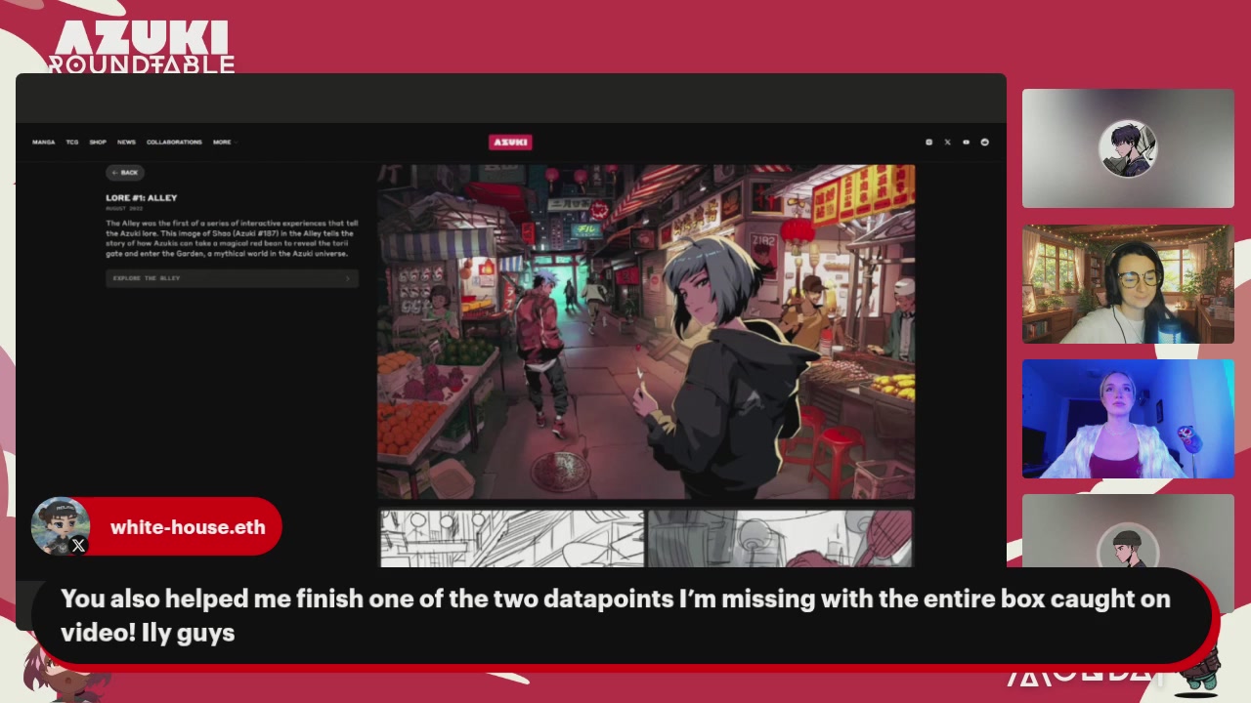Open the NEWS menu item

(126, 143)
